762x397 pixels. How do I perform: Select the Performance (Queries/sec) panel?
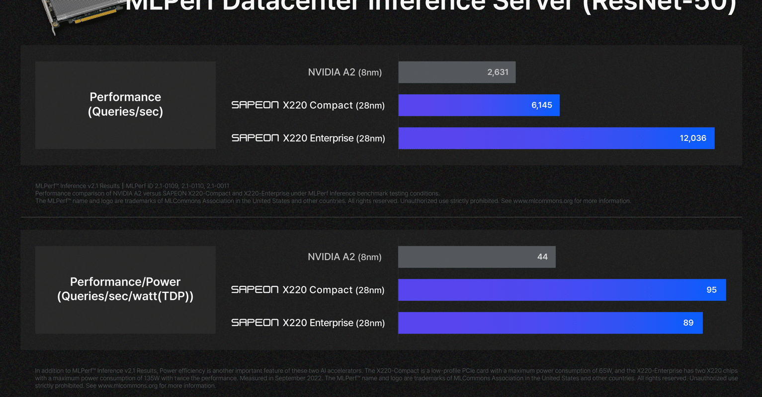(x=125, y=105)
